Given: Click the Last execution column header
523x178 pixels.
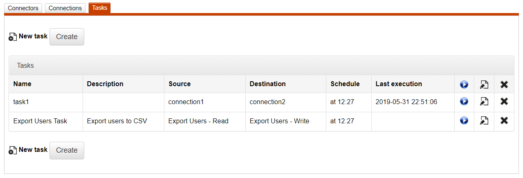Looking at the screenshot, I should [x=399, y=84].
